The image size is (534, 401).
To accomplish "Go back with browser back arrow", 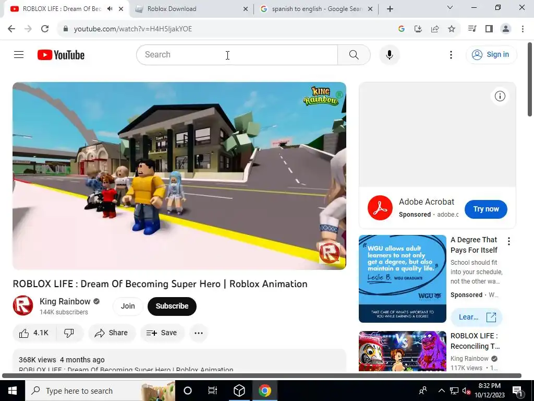I will 11,29.
